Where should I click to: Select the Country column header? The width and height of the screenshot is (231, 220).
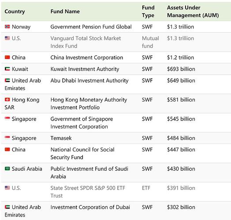coord(15,11)
